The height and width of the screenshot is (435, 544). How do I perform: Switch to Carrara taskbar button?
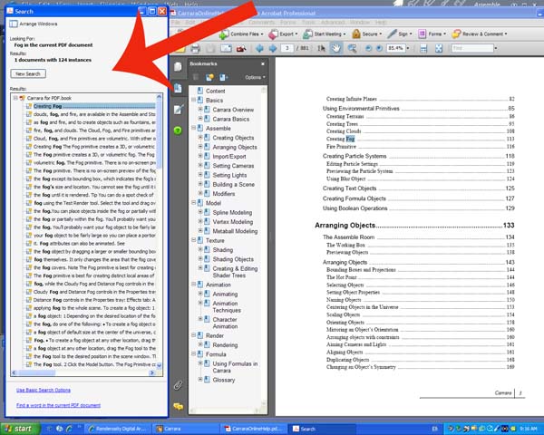pos(186,429)
